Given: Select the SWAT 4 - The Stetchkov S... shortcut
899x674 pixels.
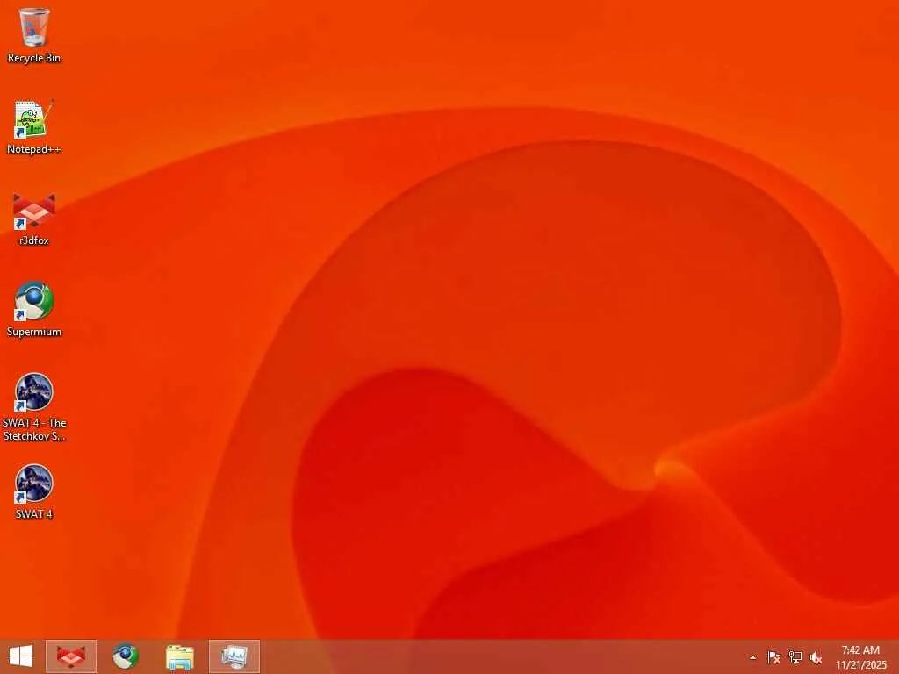Looking at the screenshot, I should [34, 407].
